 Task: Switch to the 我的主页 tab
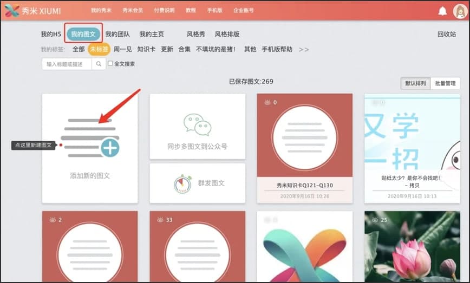152,34
